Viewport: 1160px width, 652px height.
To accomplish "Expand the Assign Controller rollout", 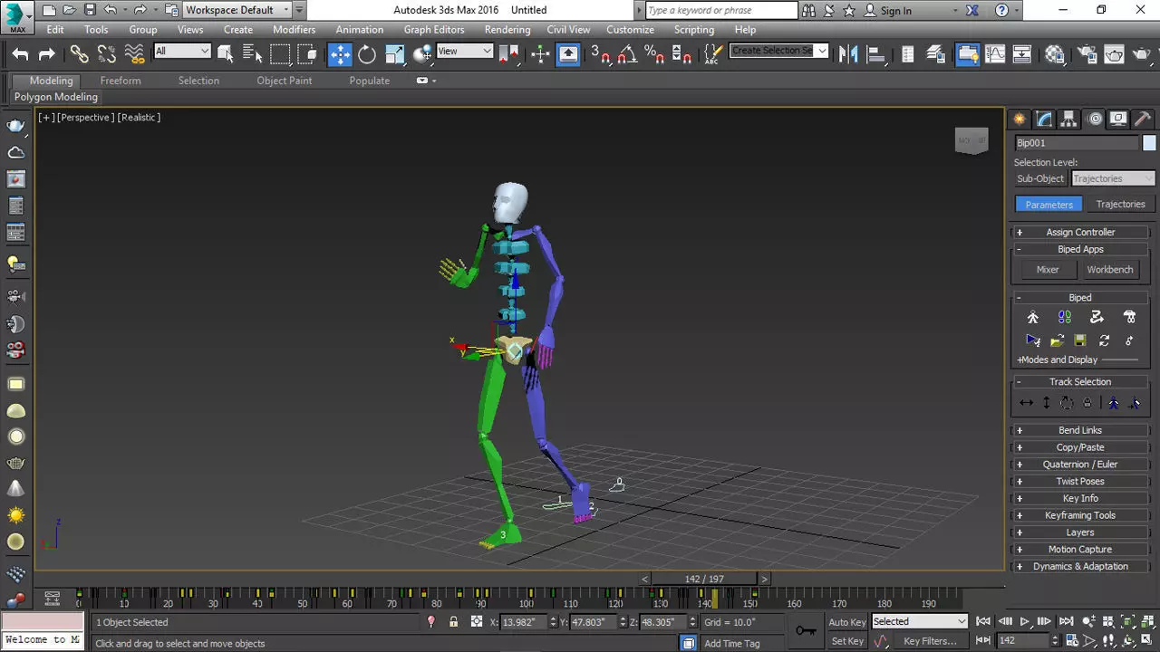I will pyautogui.click(x=1080, y=232).
